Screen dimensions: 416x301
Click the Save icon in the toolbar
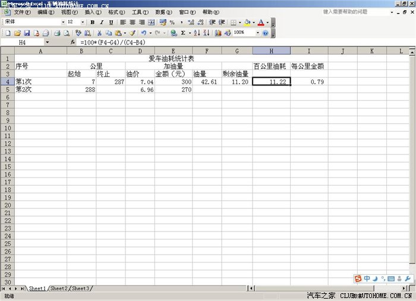point(27,33)
